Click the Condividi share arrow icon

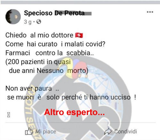[108, 131]
